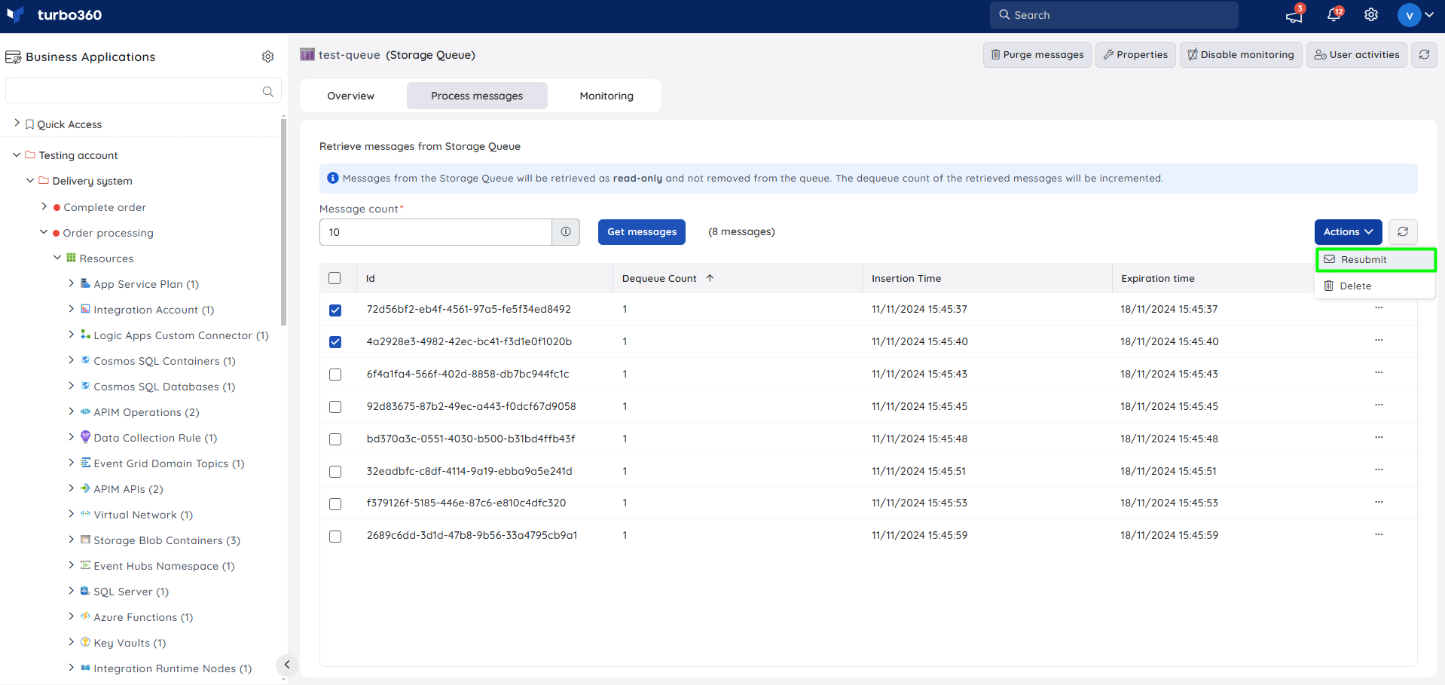Screen dimensions: 1445x685
Task: Check message bd370a3c checkbox
Action: tap(335, 439)
